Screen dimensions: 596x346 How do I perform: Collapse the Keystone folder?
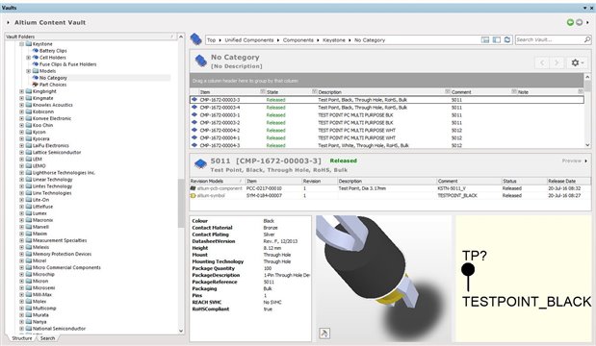[22, 44]
